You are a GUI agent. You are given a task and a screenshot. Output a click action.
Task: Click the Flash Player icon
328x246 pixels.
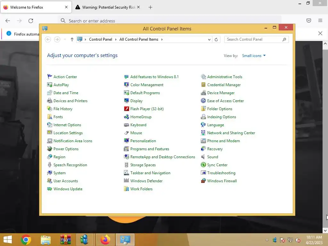(127, 109)
